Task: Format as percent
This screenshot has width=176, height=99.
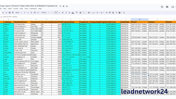Action: (28, 13)
